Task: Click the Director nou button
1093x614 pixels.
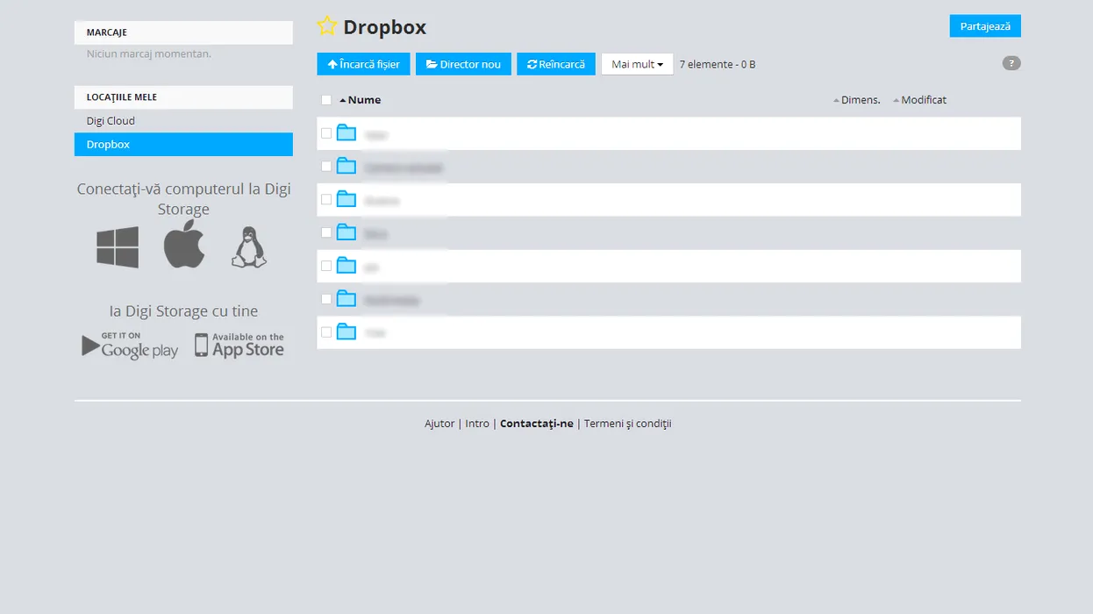Action: (463, 64)
